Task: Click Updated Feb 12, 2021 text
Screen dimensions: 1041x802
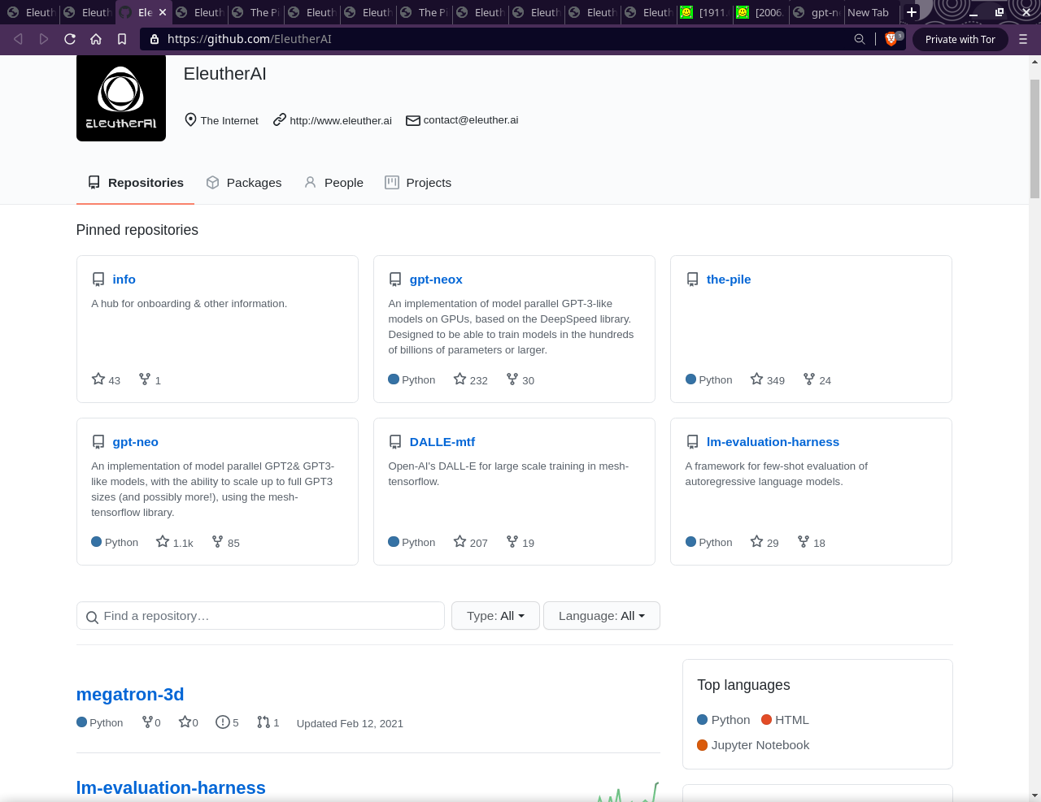Action: pyautogui.click(x=350, y=723)
